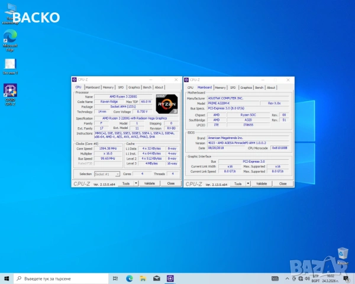Open the Bench tab in the processor info window

147,87
